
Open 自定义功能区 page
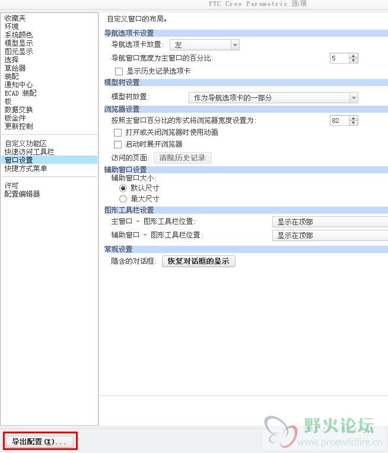pyautogui.click(x=26, y=143)
